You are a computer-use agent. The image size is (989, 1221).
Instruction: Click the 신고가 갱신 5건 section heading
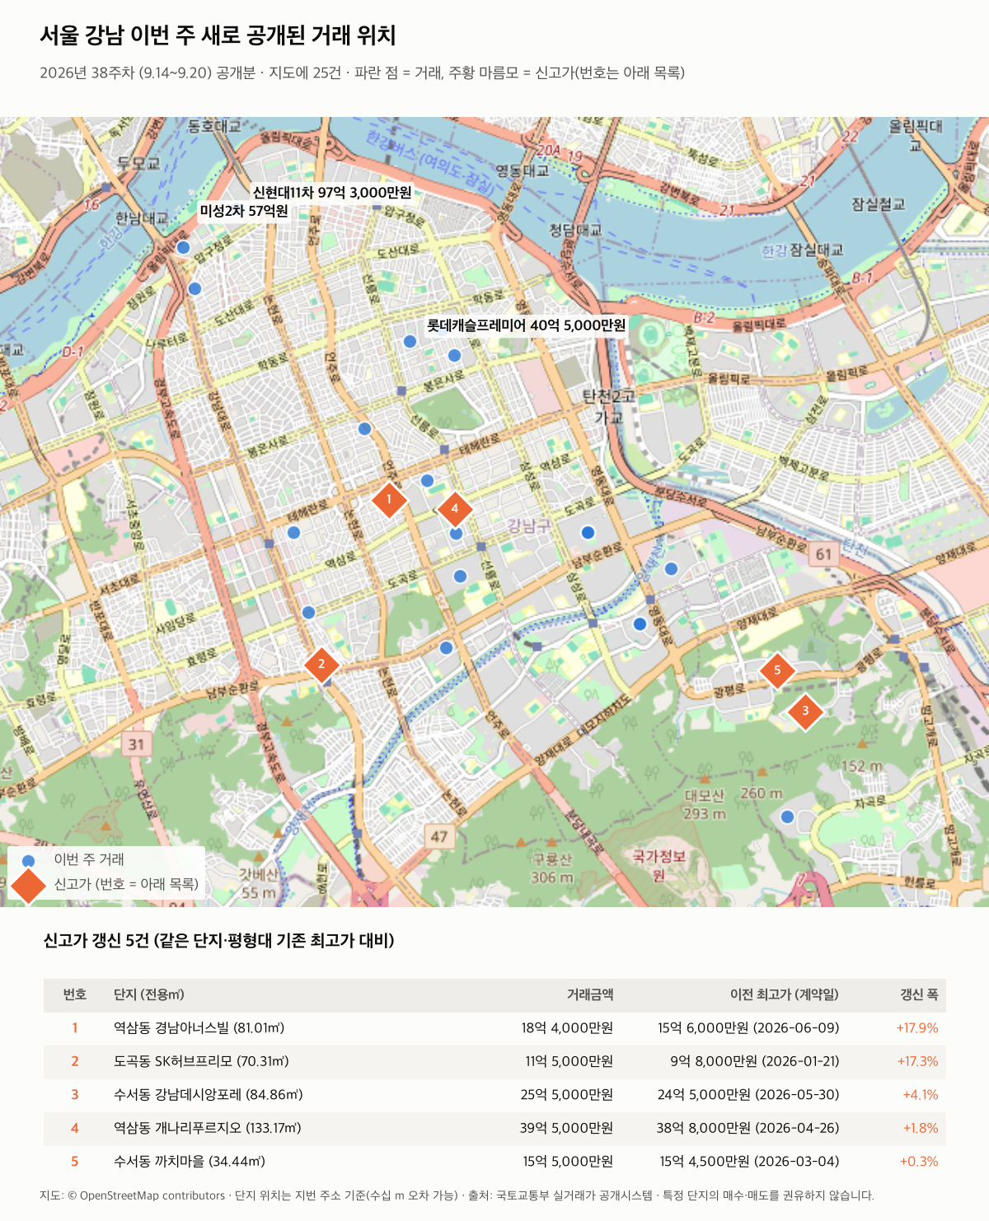[x=218, y=940]
